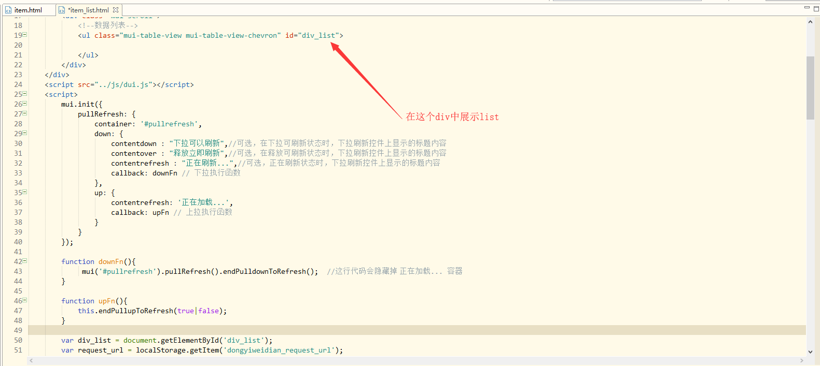Click the string "正在刷新..." on line 32

[x=207, y=163]
